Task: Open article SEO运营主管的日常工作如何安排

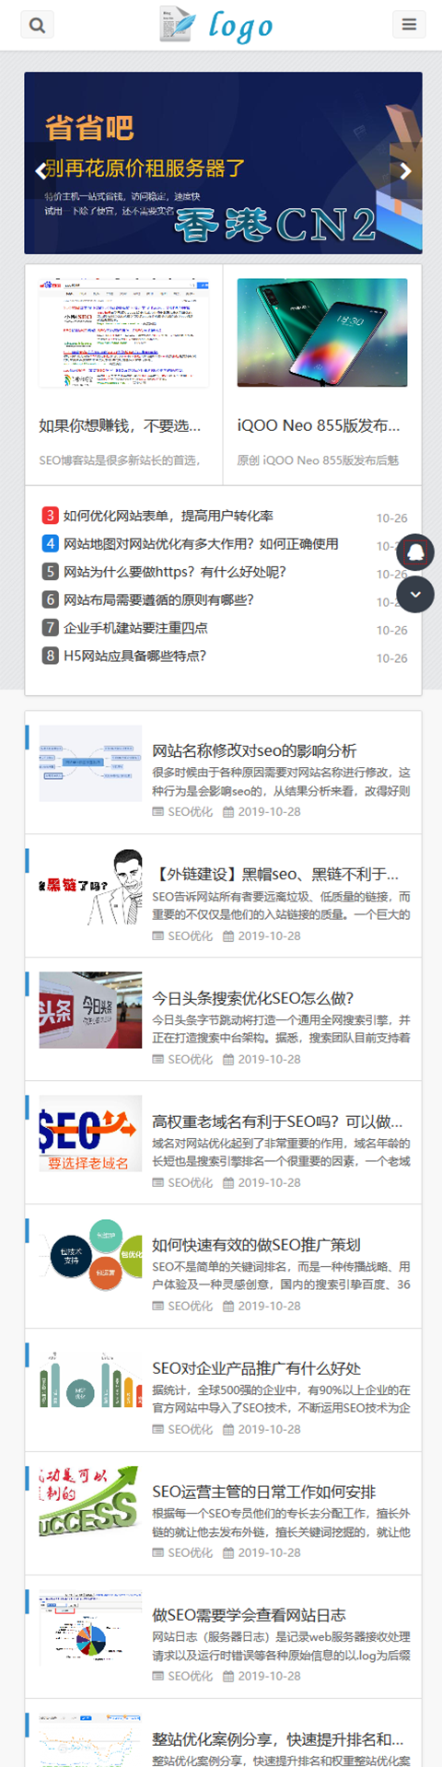Action: point(263,1491)
